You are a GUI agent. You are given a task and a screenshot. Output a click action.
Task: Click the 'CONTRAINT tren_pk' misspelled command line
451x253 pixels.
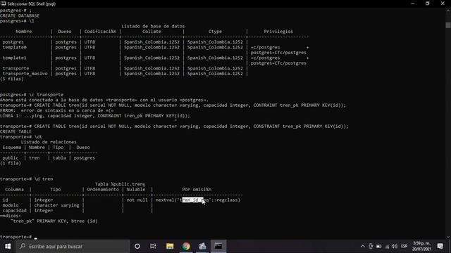pyautogui.click(x=173, y=105)
